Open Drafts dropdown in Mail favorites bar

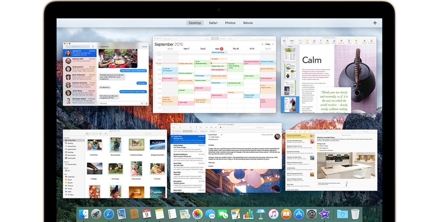(203, 131)
